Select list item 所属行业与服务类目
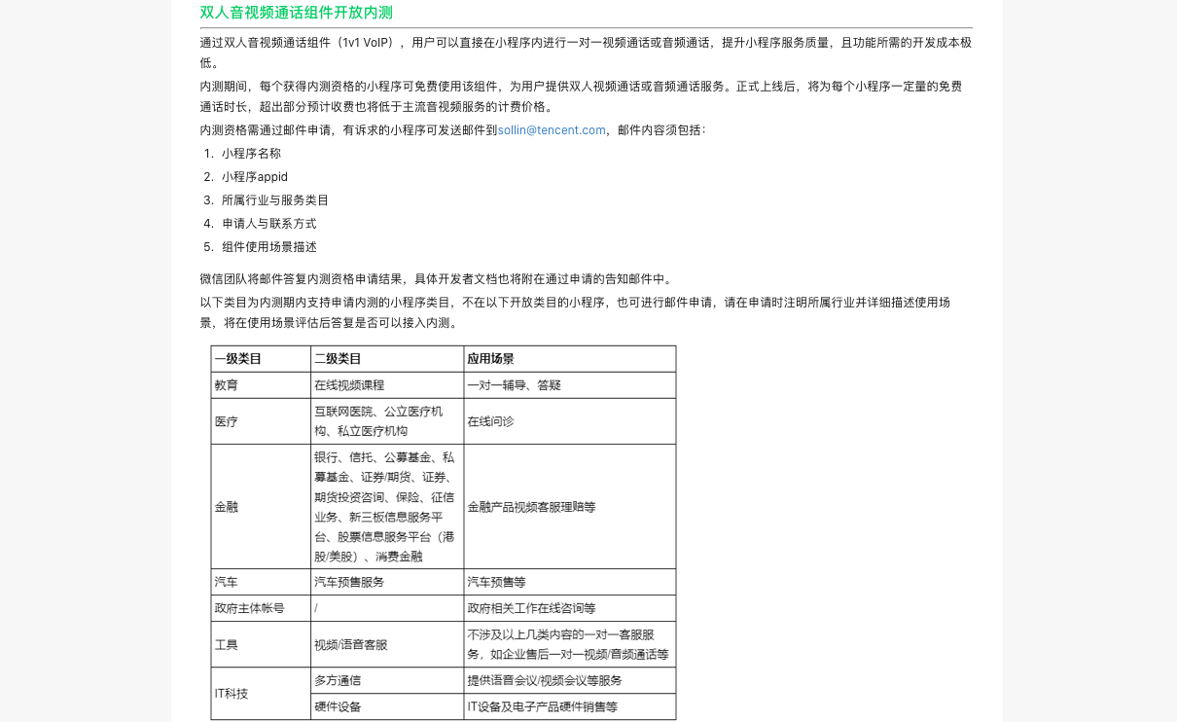 pos(275,199)
